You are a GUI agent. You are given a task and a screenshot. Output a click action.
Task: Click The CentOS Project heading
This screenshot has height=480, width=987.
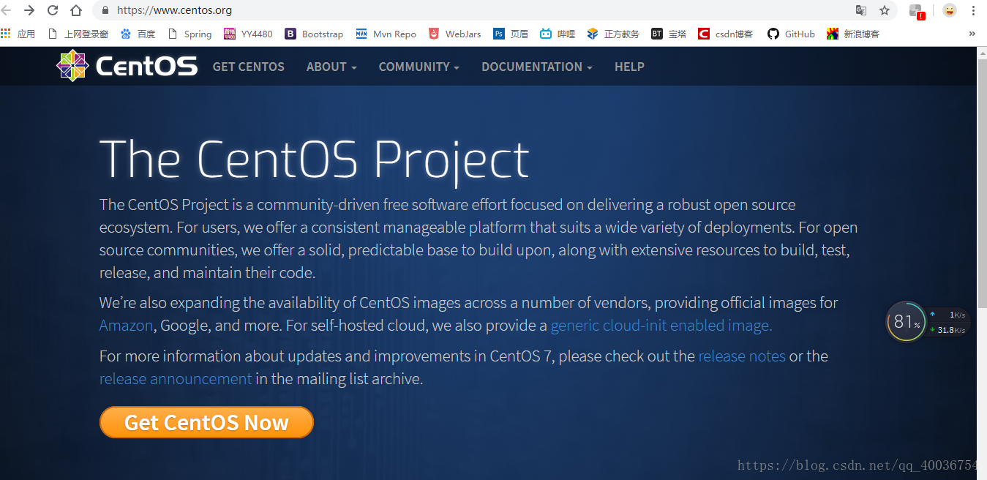[314, 160]
